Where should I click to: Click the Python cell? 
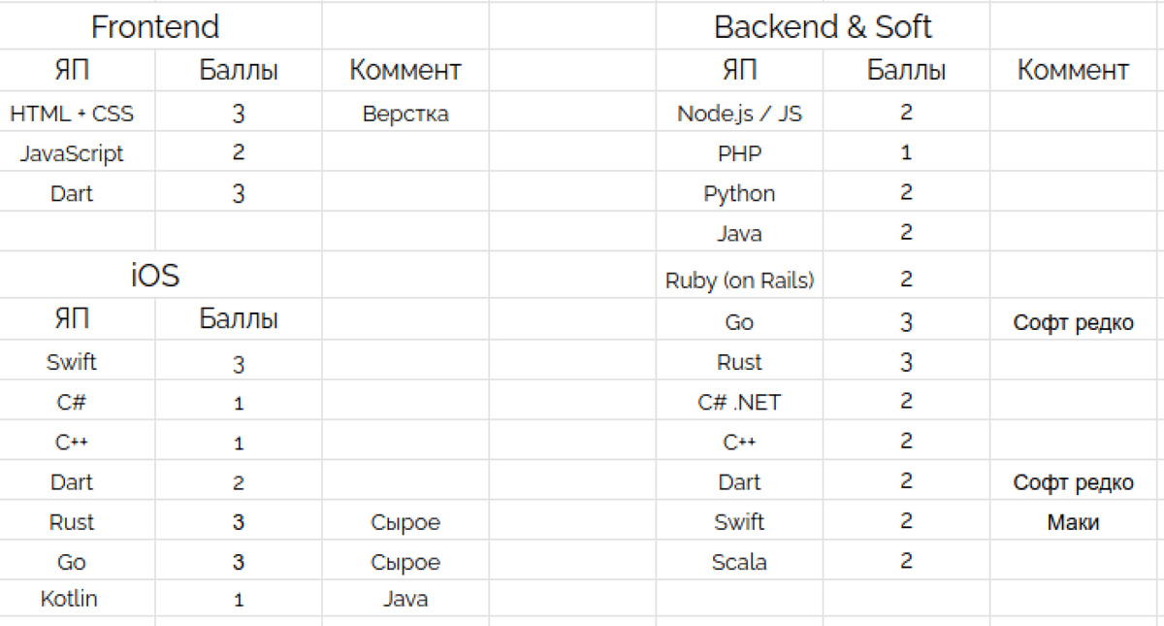[x=739, y=193]
